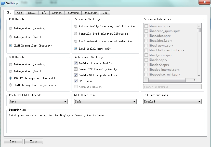The image size is (211, 147).
Task: Click library list scroll up arrow
Action: click(x=199, y=26)
